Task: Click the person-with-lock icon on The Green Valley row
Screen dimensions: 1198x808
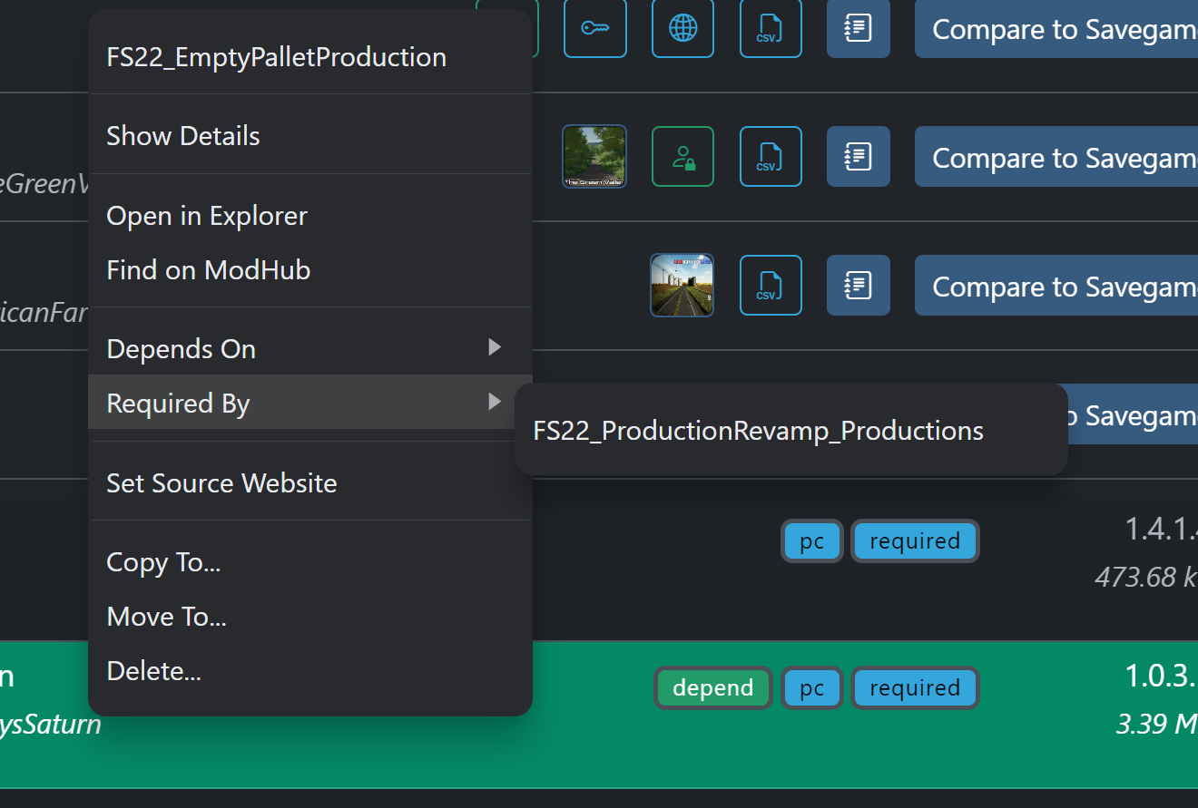Action: pos(682,156)
